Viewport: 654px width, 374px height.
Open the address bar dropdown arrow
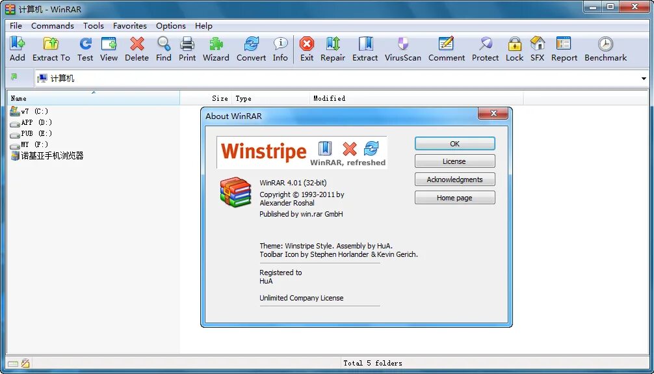pyautogui.click(x=644, y=79)
